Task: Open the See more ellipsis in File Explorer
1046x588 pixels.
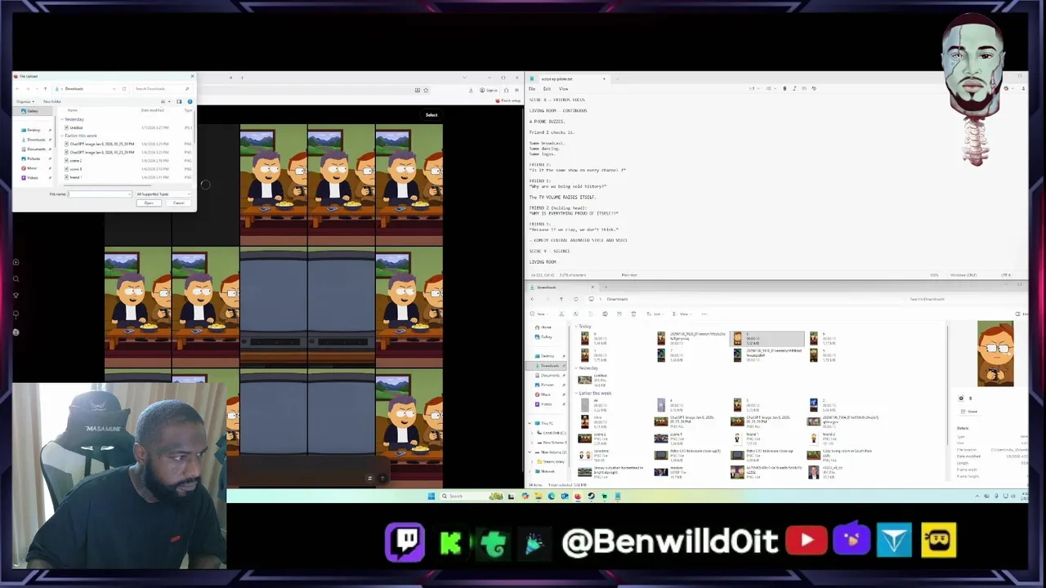Action: tap(704, 314)
